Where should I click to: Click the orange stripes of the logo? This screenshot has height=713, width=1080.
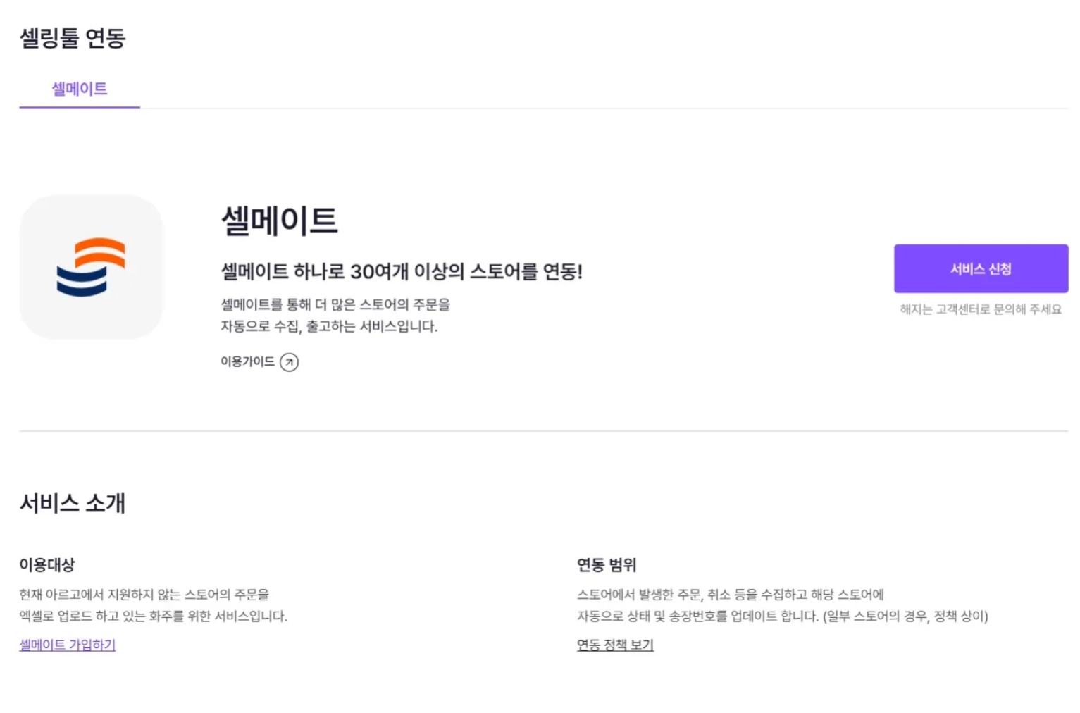pyautogui.click(x=100, y=252)
